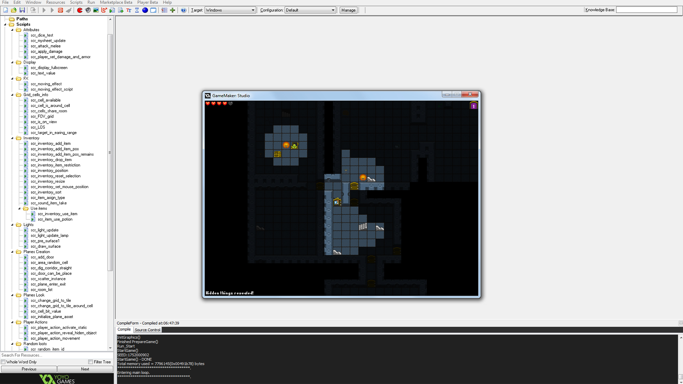Viewport: 683px width, 384px height.
Task: Collapse the Scripts root folder
Action: tap(5, 25)
